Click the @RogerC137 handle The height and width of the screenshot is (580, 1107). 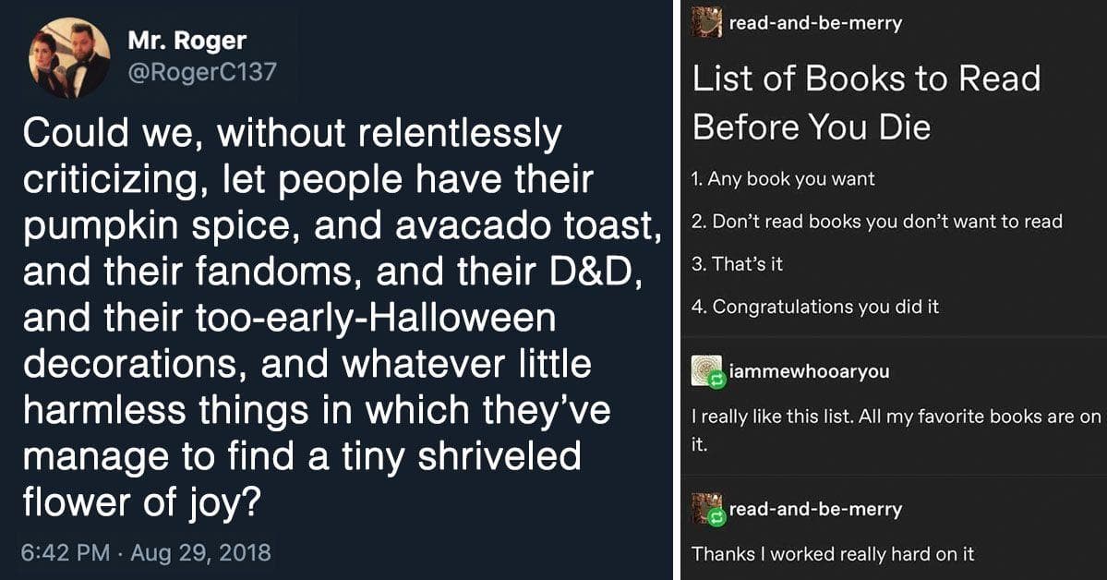tap(201, 72)
